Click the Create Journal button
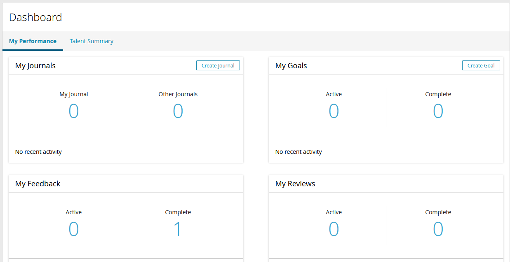510x262 pixels. pyautogui.click(x=218, y=65)
